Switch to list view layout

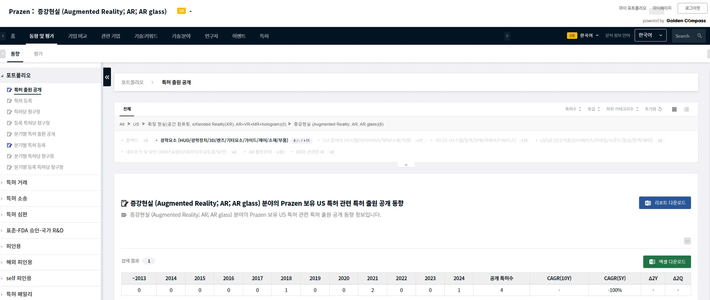[x=686, y=109]
